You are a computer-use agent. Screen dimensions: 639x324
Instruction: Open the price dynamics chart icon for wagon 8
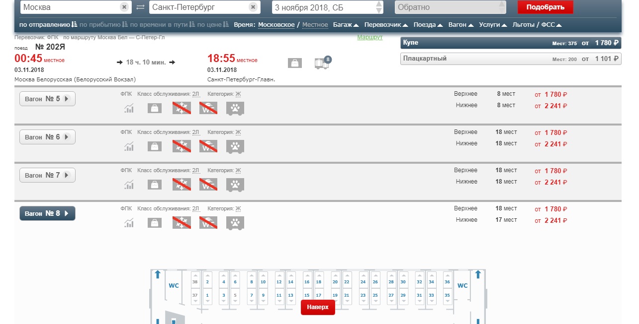[129, 223]
